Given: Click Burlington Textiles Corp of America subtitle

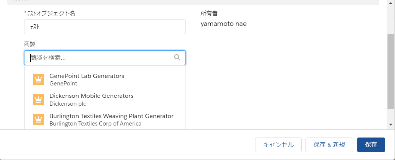Looking at the screenshot, I should click(96, 124).
